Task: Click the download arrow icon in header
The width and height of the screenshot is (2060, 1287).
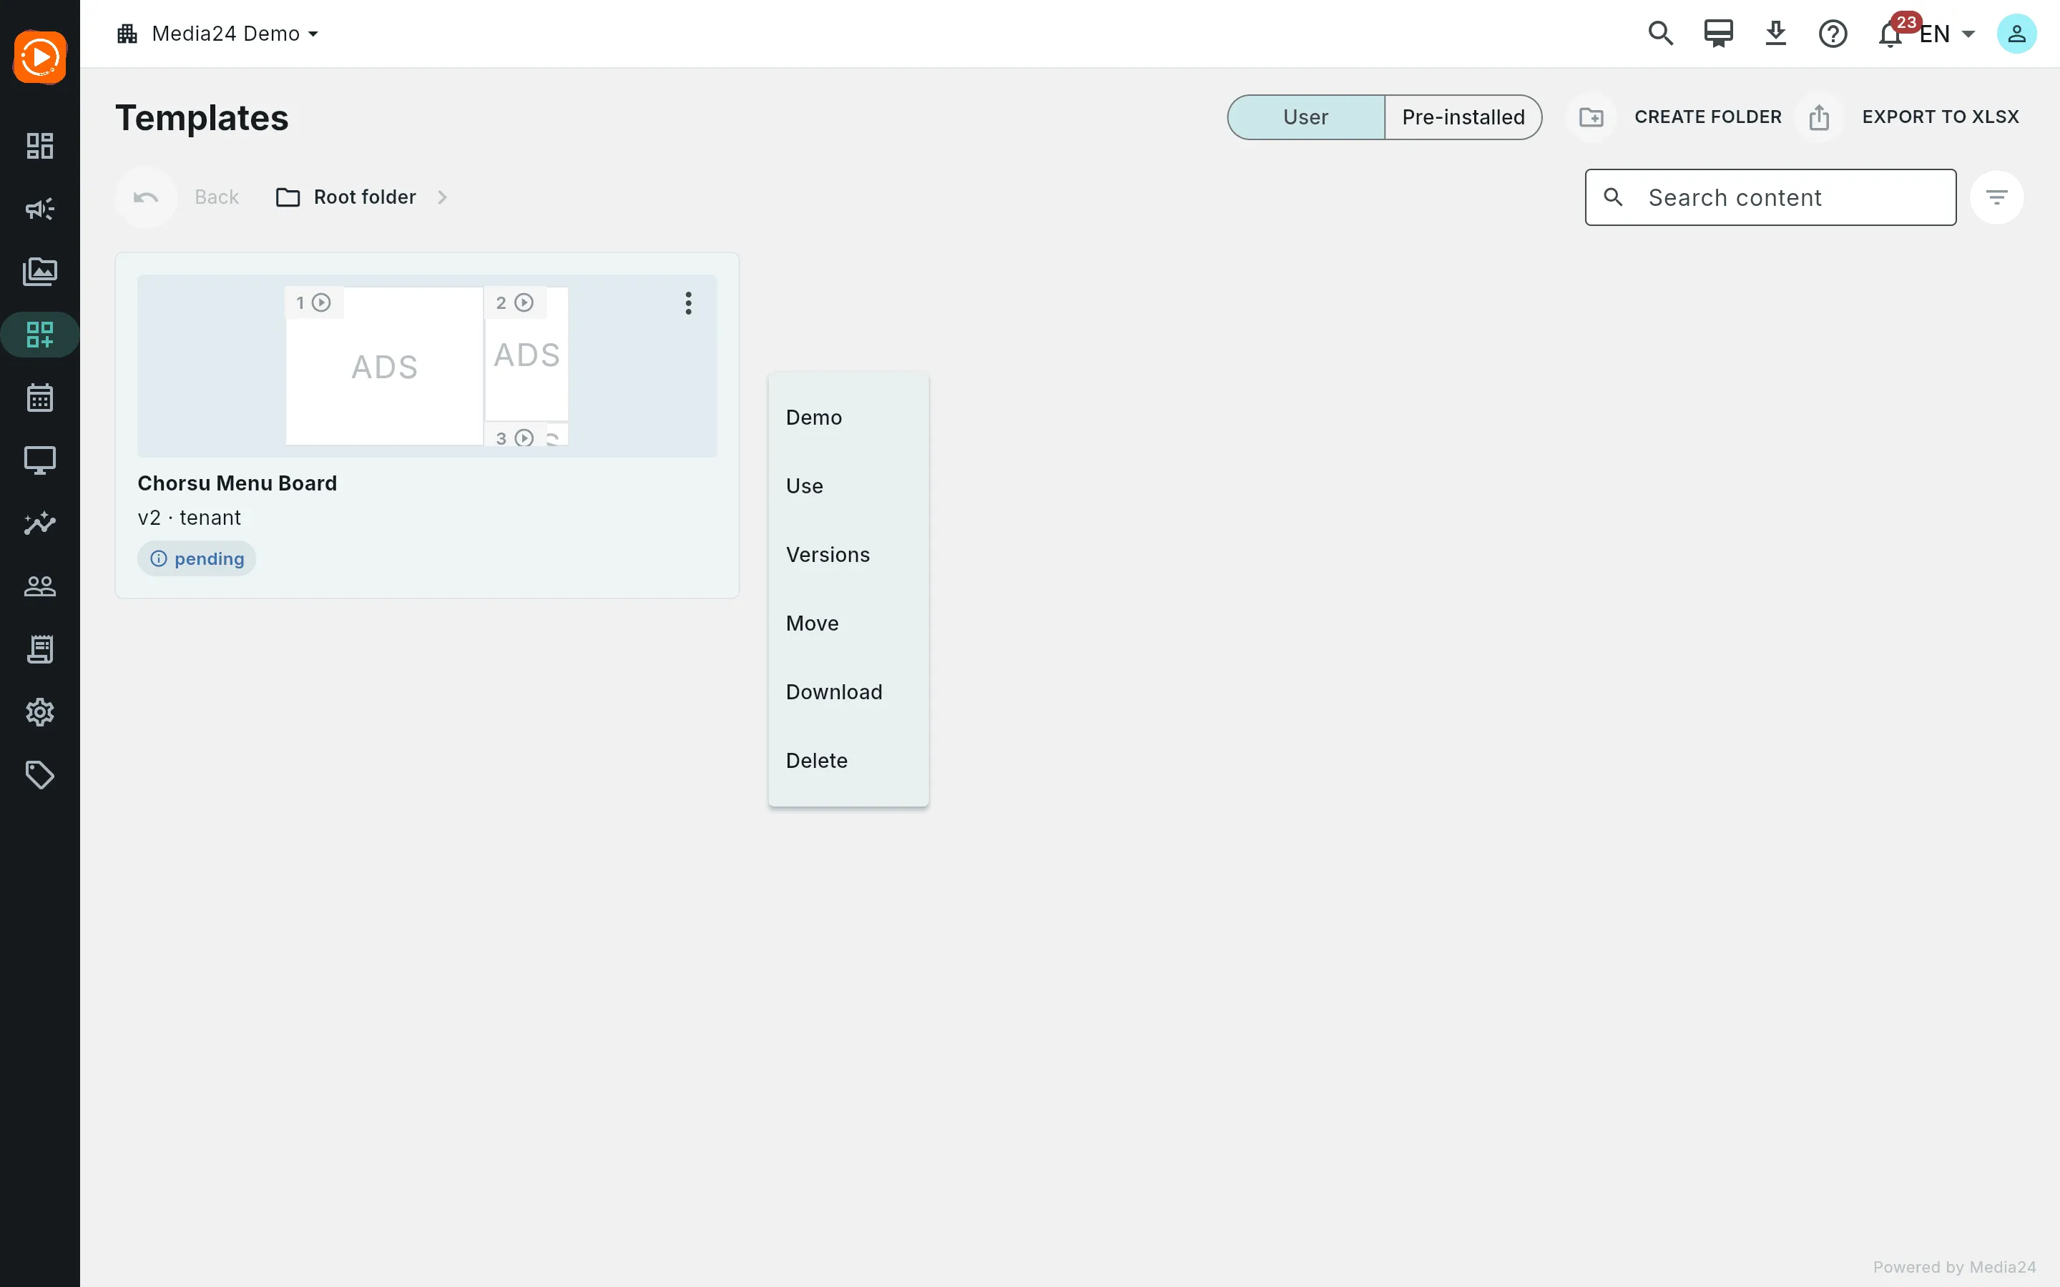Action: (x=1776, y=33)
